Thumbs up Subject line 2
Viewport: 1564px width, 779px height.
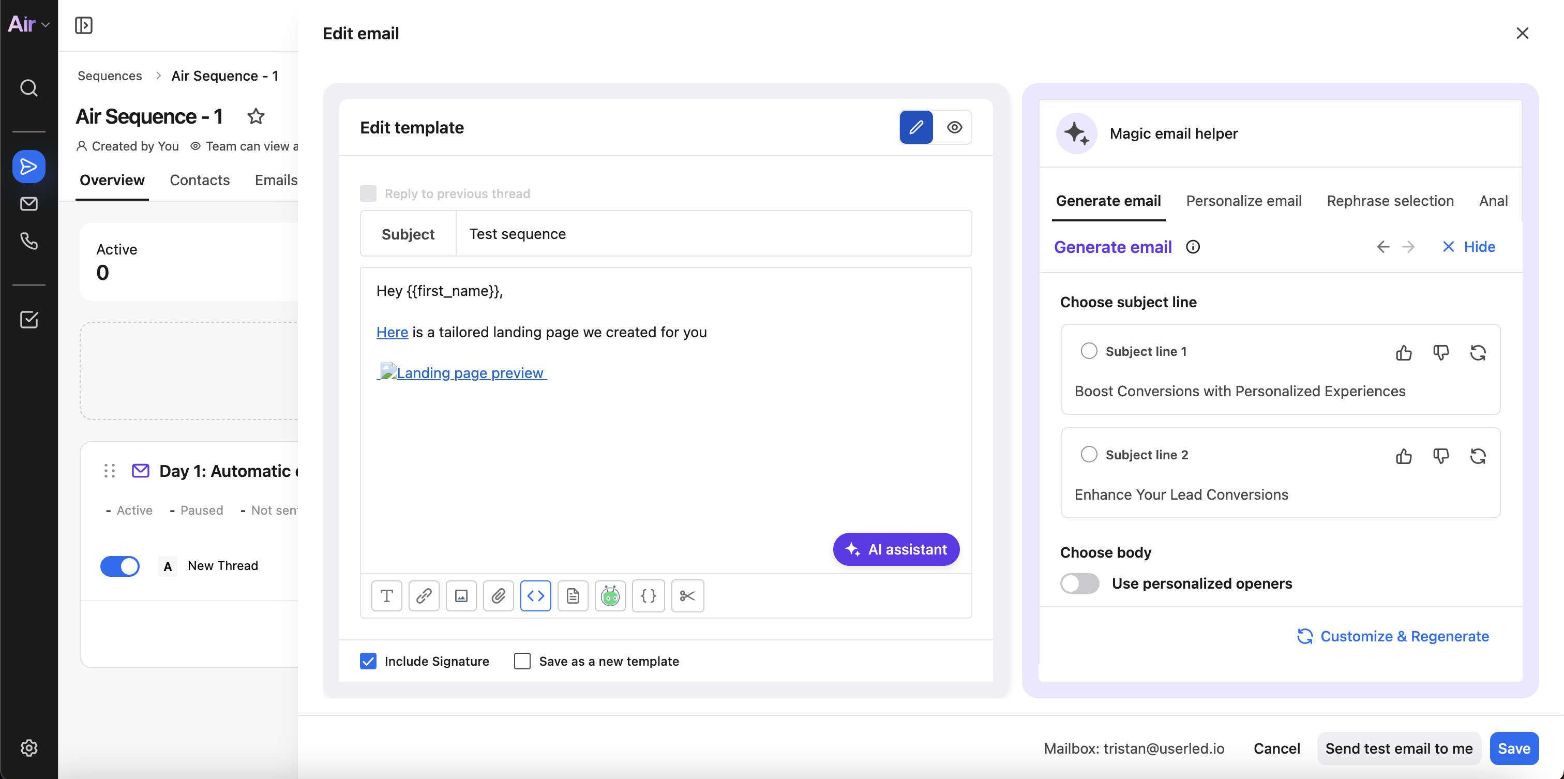click(x=1404, y=456)
